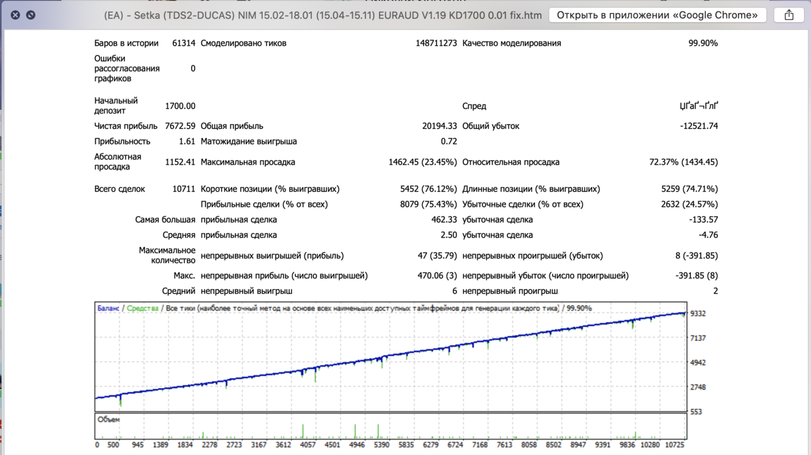Close the Quick Look preview with X icon
811x455 pixels.
pyautogui.click(x=15, y=14)
